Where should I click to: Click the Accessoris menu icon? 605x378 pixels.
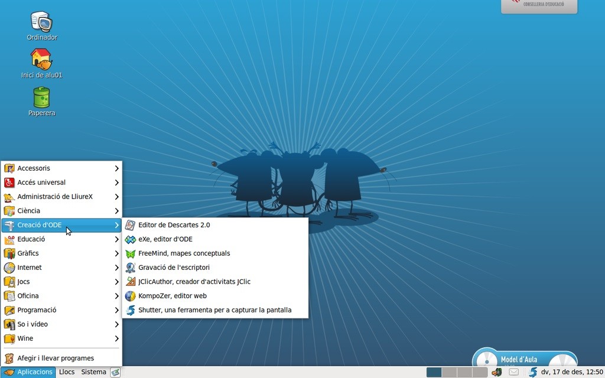pos(9,168)
